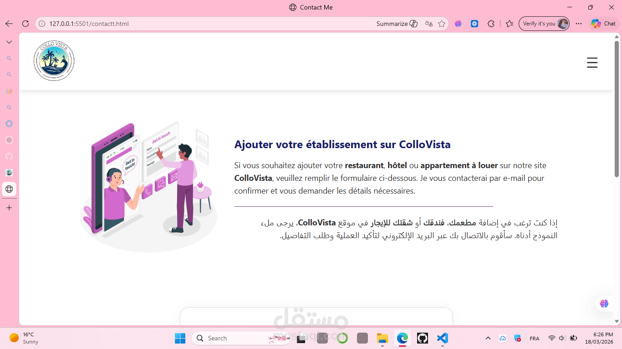Open the dark terminal app in taskbar

click(301, 338)
